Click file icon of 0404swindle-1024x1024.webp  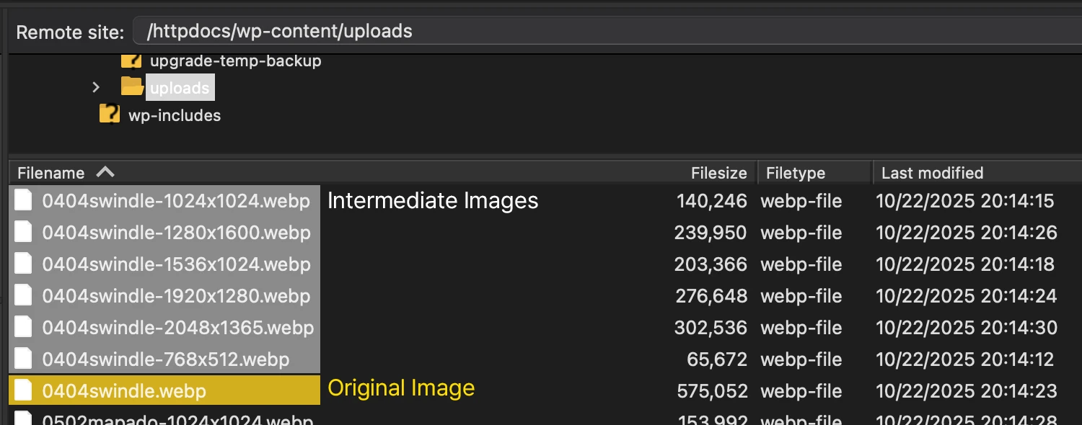tap(24, 200)
